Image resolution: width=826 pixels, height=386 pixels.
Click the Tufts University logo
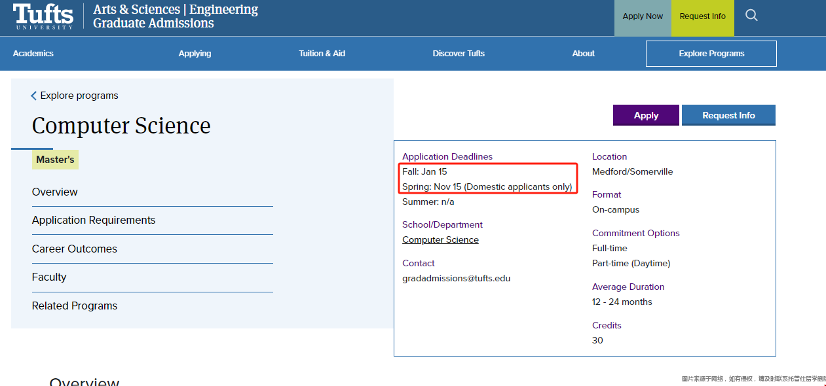[43, 16]
